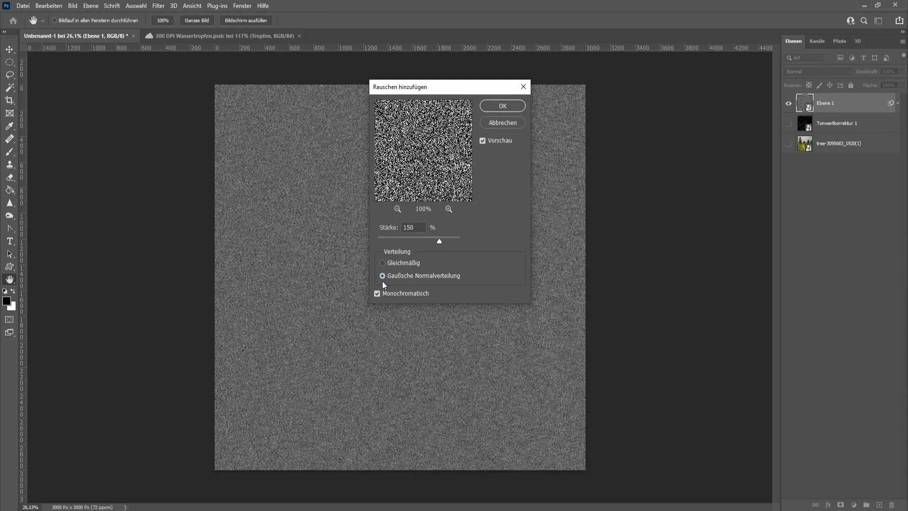The image size is (908, 511).
Task: Select Gleichmäßig distribution
Action: [x=382, y=263]
